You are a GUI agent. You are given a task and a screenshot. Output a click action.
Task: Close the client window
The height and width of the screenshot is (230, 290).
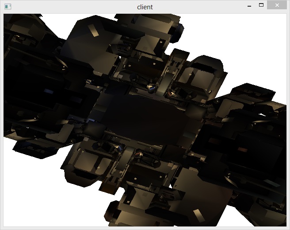click(277, 5)
